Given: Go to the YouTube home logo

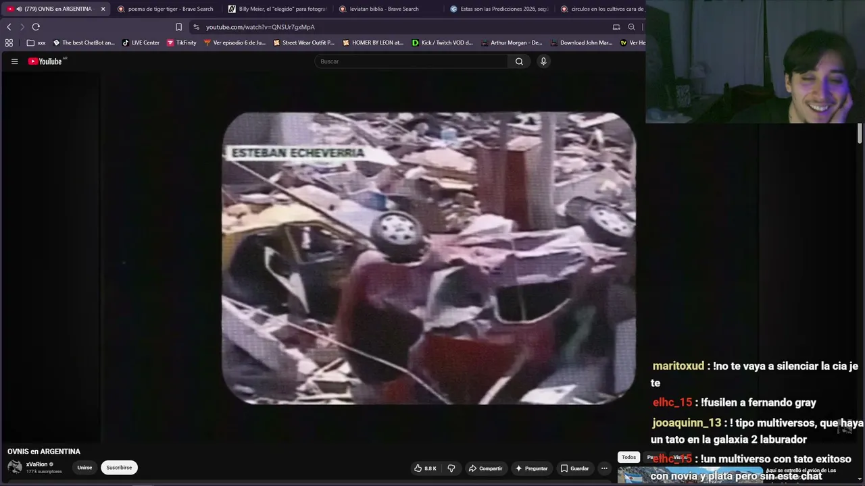Looking at the screenshot, I should click(45, 61).
